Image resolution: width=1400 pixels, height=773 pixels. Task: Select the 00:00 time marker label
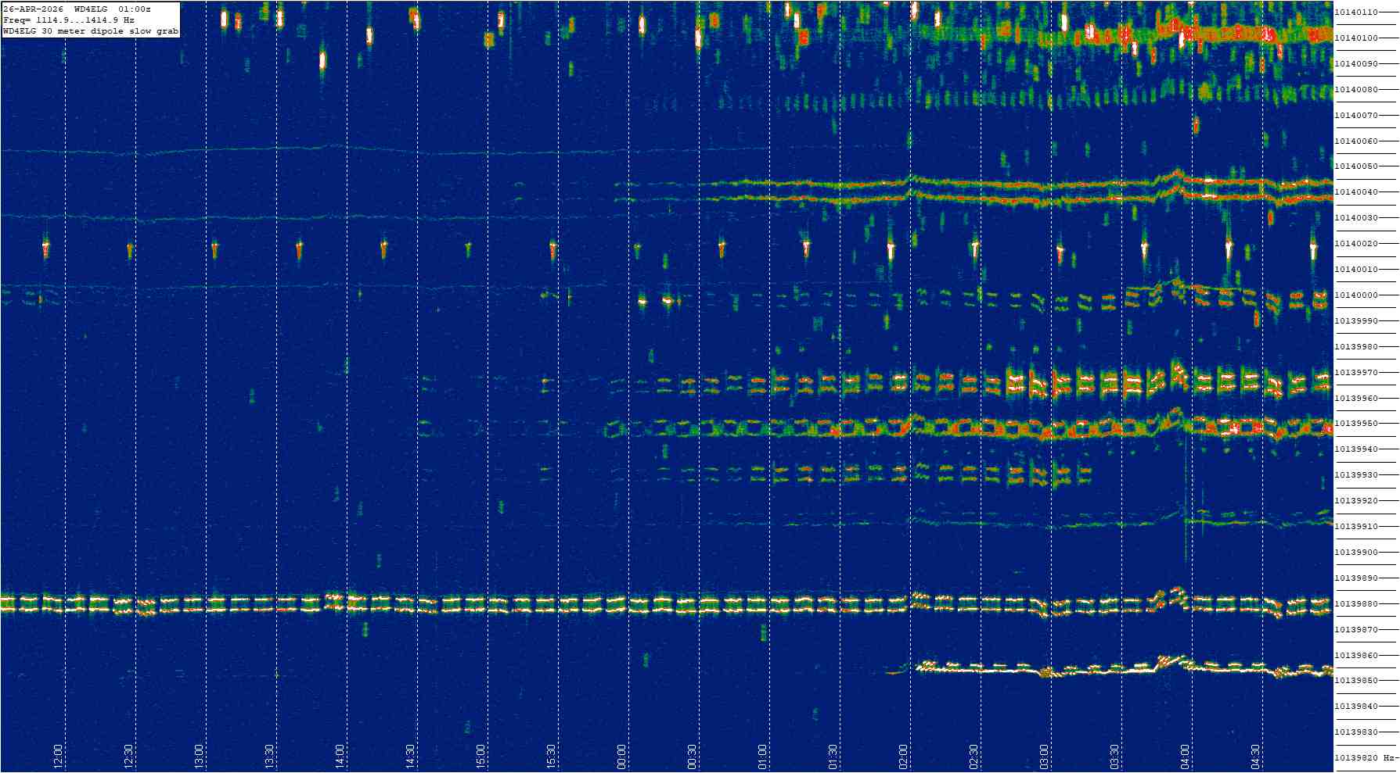pyautogui.click(x=621, y=756)
